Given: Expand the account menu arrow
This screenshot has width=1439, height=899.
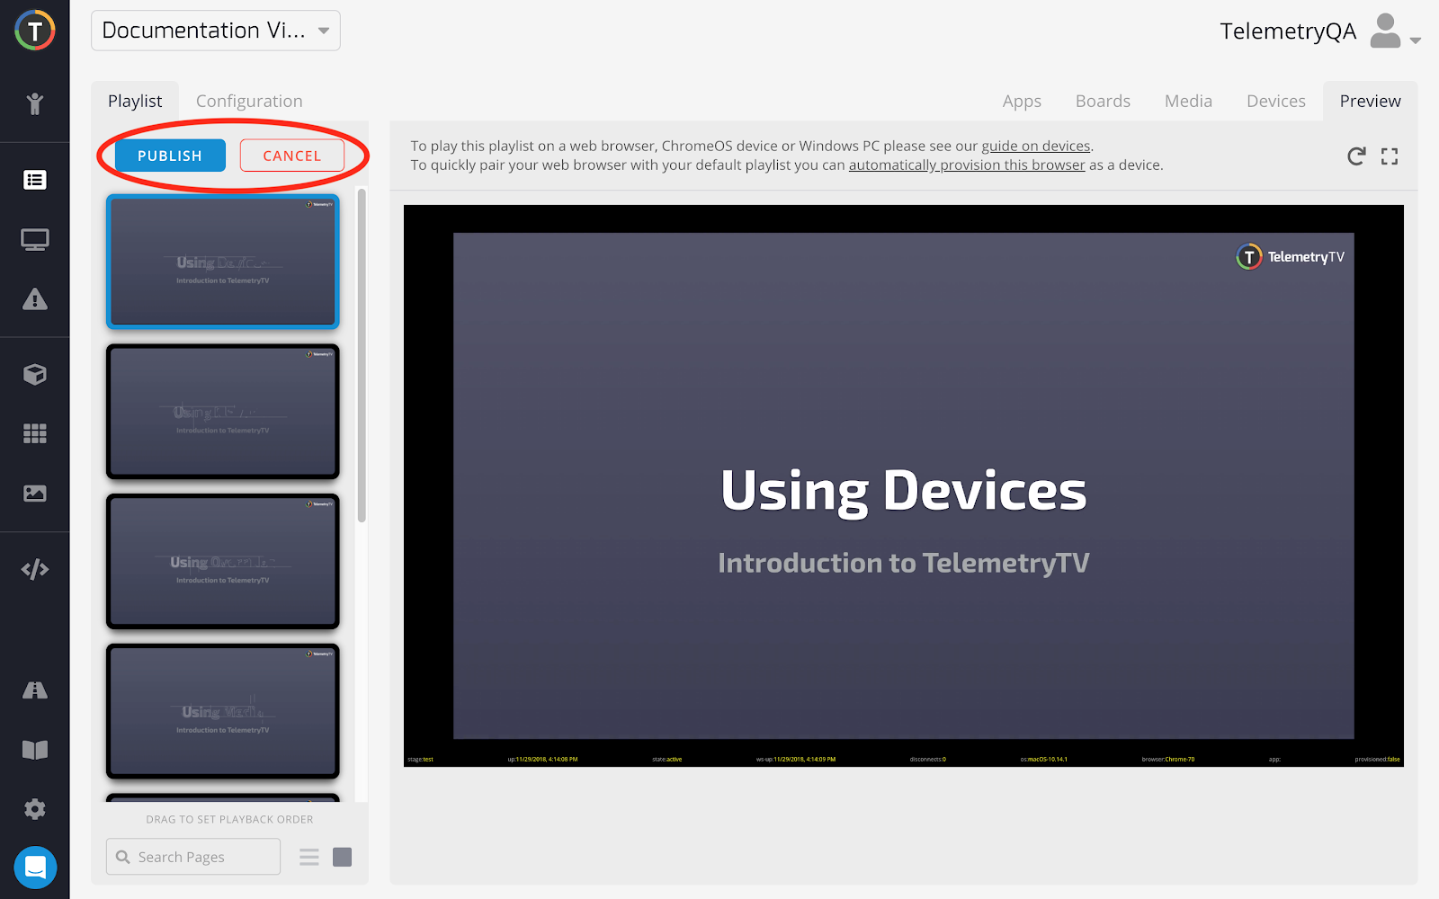Looking at the screenshot, I should click(1416, 40).
